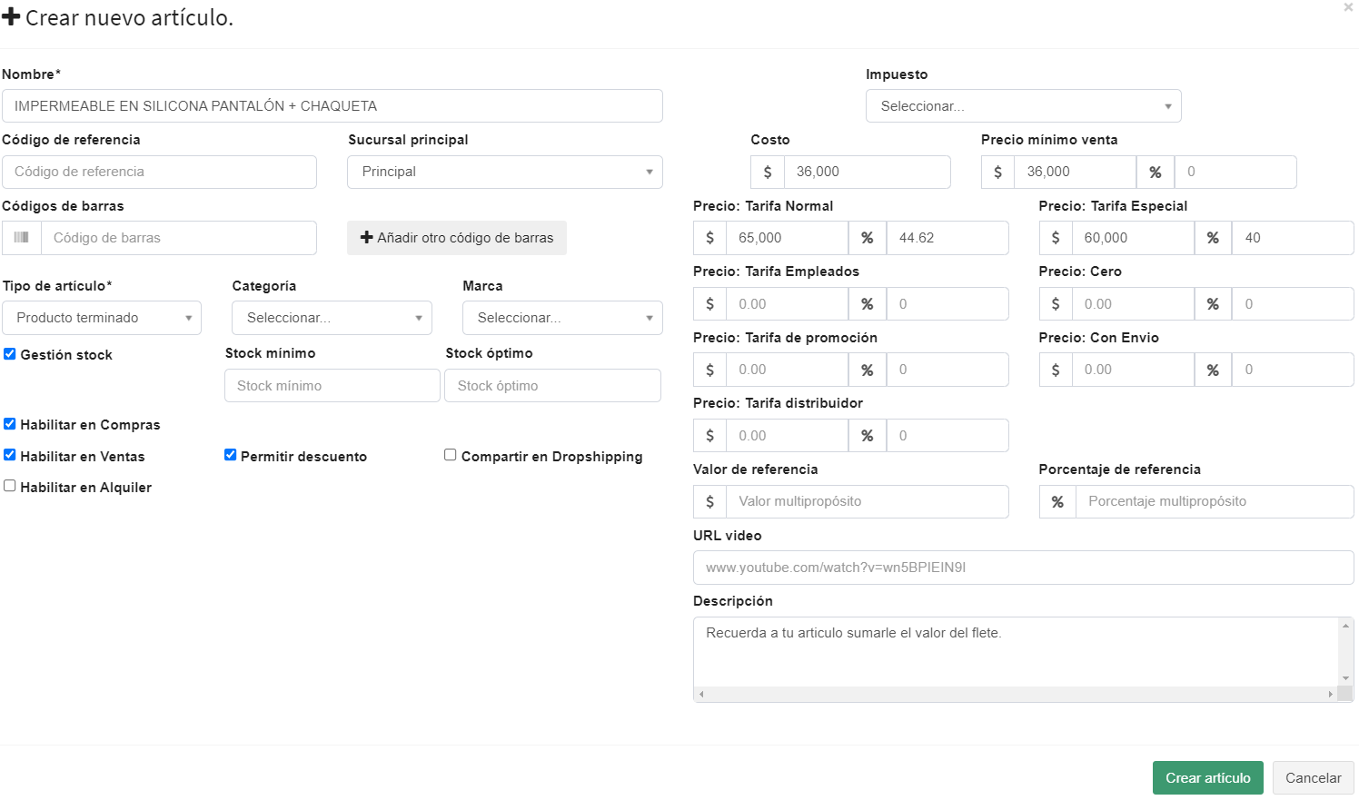Click the Crear artículo button

pos(1207,778)
